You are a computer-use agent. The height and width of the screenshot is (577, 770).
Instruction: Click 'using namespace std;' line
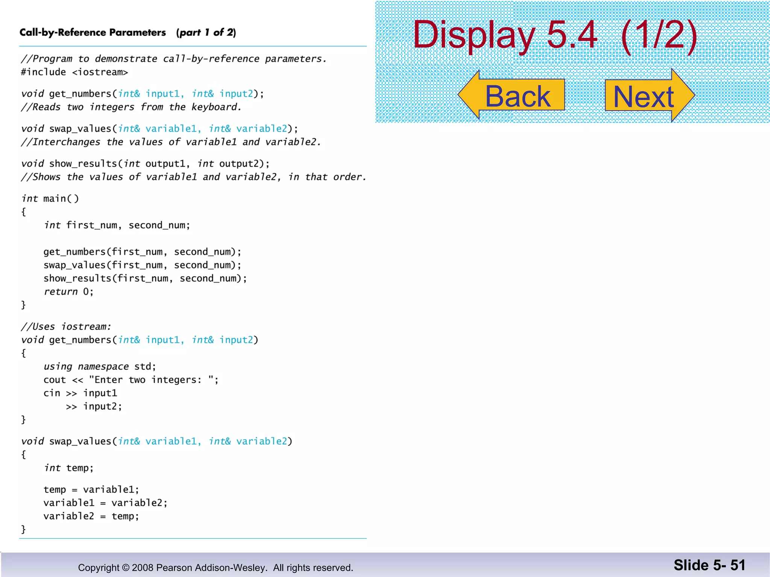100,367
